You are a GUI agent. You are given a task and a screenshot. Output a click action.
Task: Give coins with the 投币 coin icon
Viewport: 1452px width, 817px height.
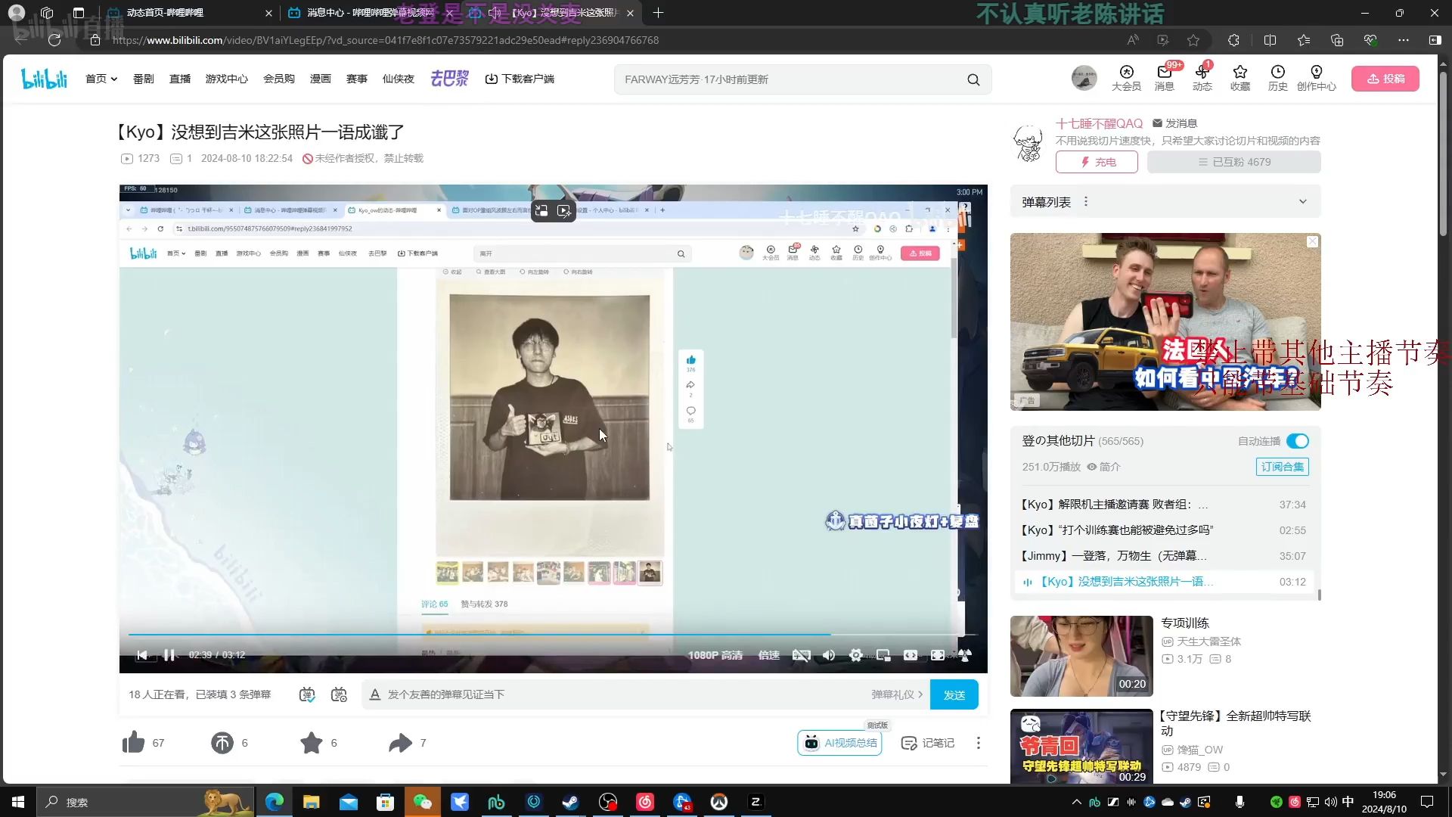click(x=222, y=743)
